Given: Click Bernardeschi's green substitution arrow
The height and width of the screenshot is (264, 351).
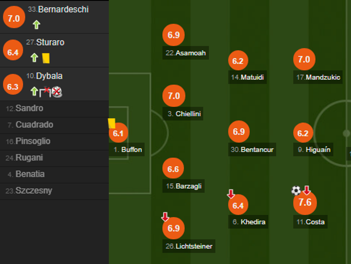Looking at the screenshot, I should coord(36,25).
